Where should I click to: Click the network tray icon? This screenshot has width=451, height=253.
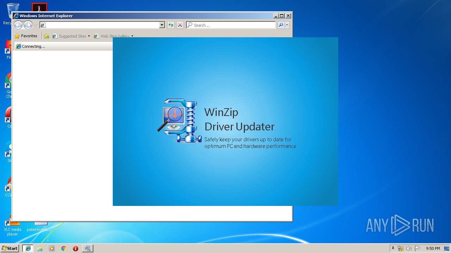tap(401, 248)
